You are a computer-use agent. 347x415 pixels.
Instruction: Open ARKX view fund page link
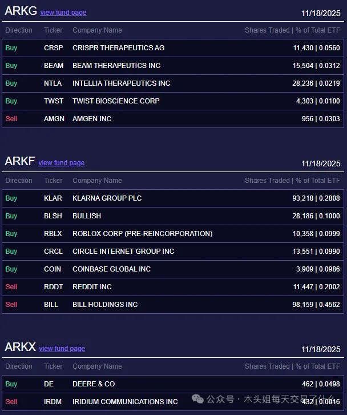coord(62,349)
